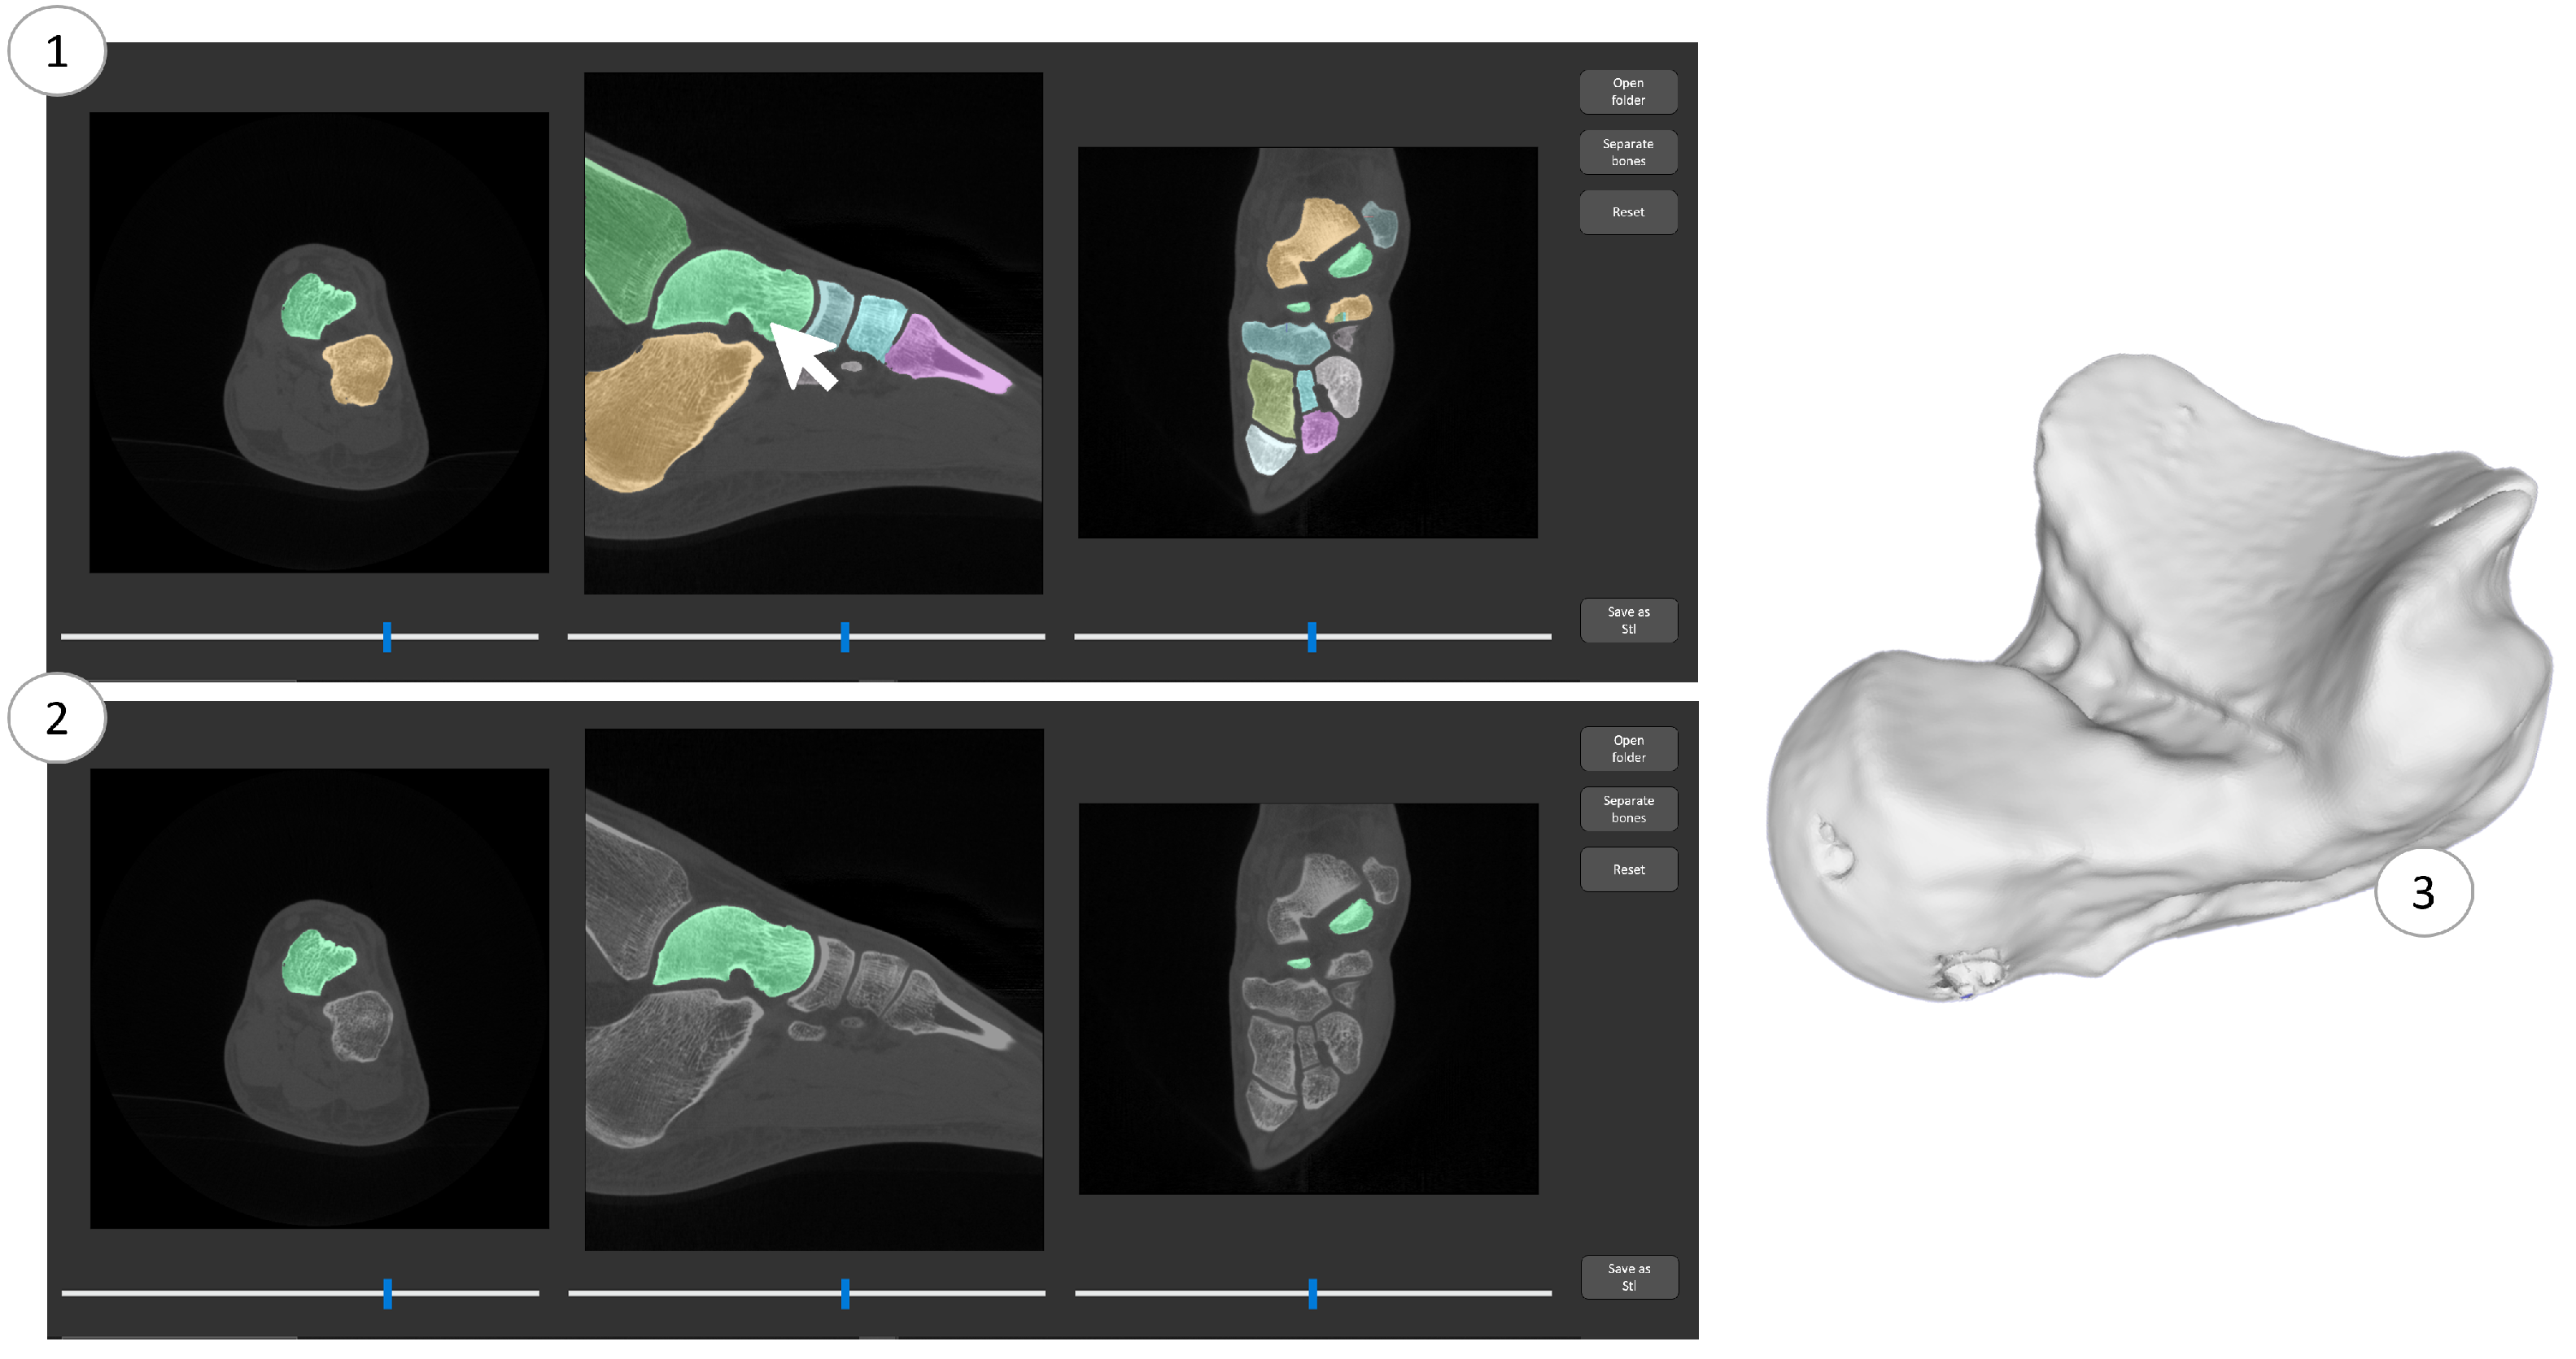Click coronal slider handle in bottom panel
This screenshot has width=2576, height=1359.
click(x=1312, y=1293)
